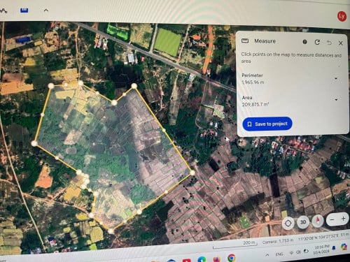Undo the last measured point
Viewport: 350px width, 262px height.
(x=329, y=43)
